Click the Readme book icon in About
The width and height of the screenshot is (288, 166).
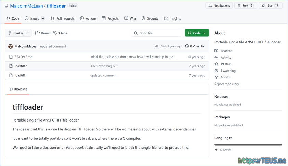tap(216, 51)
